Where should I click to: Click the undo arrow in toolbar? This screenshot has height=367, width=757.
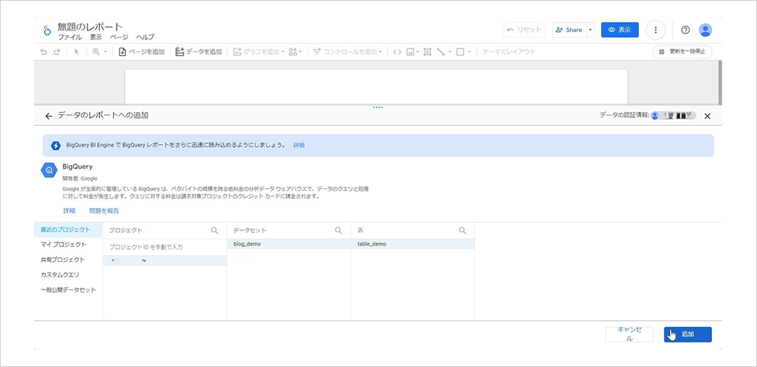coord(44,51)
